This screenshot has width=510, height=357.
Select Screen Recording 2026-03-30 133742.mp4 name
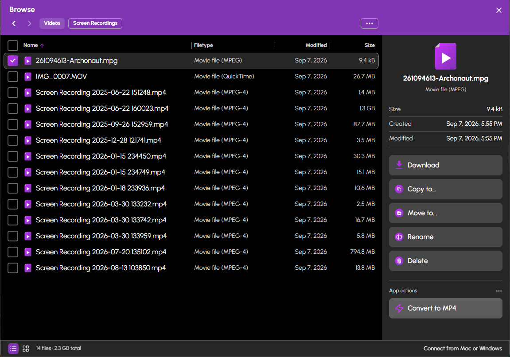point(101,220)
